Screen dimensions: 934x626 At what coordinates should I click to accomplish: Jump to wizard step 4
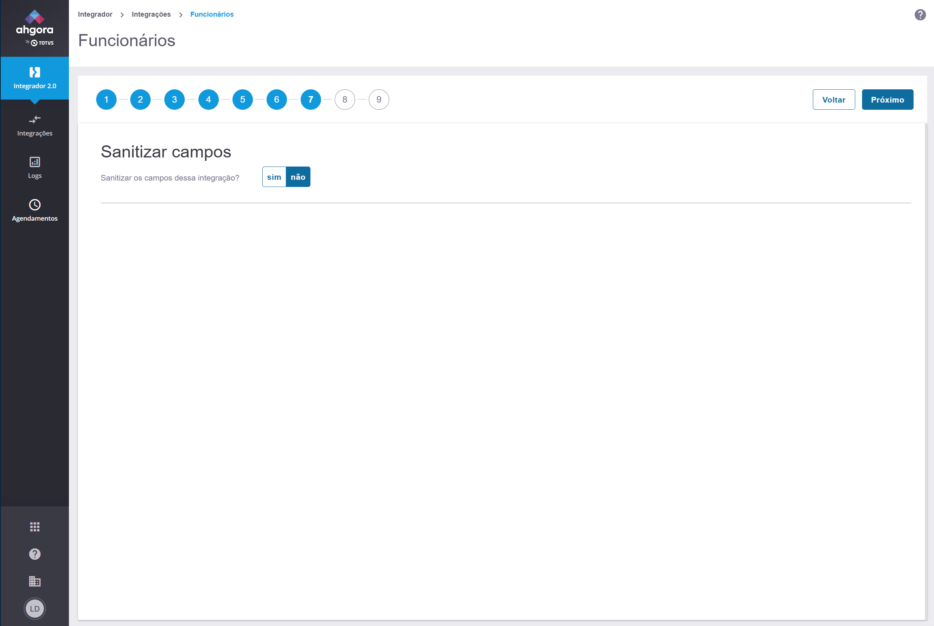pos(209,100)
